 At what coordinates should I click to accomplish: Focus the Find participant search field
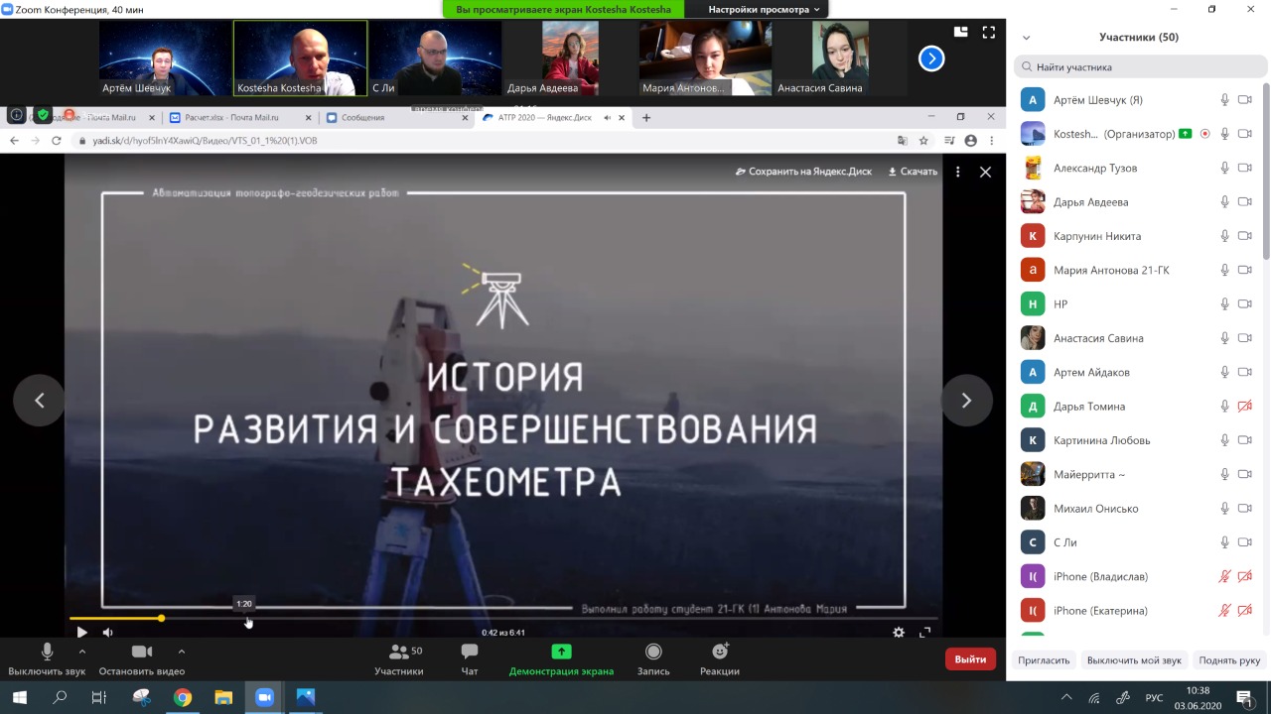1141,67
